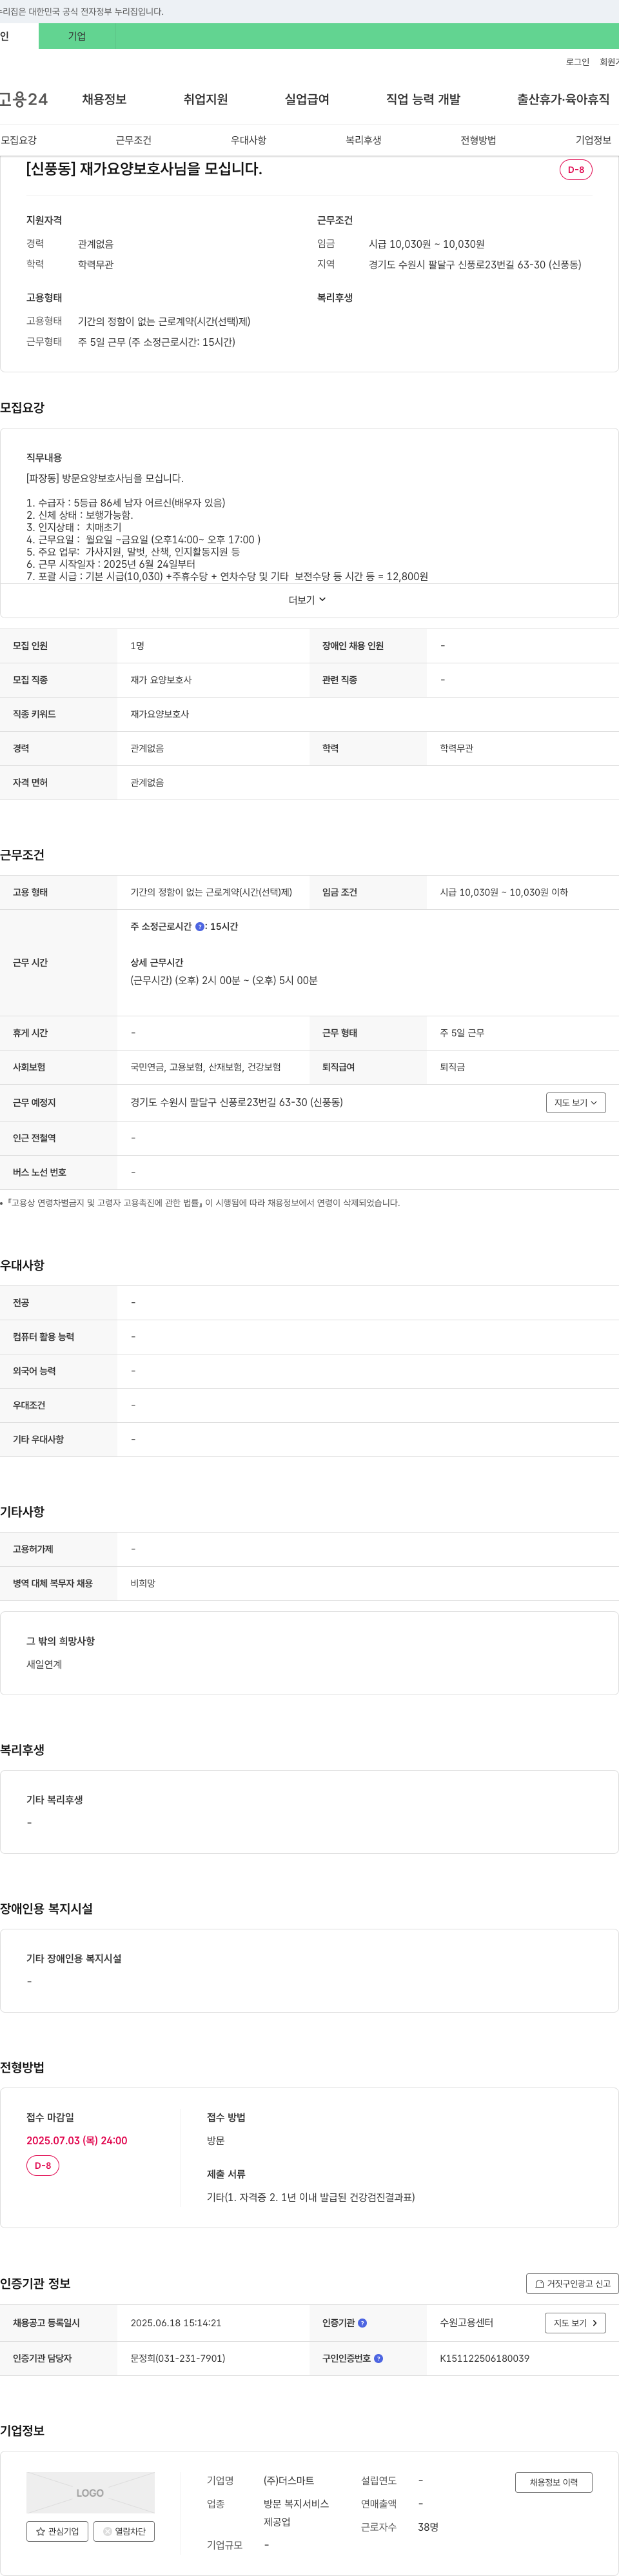Open 지도 보기 for 근무 예정지

576,1102
